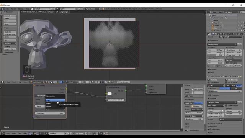Enable Overwrite checkbox in Output
The width and height of the screenshot is (245, 138).
pyautogui.click(x=209, y=80)
